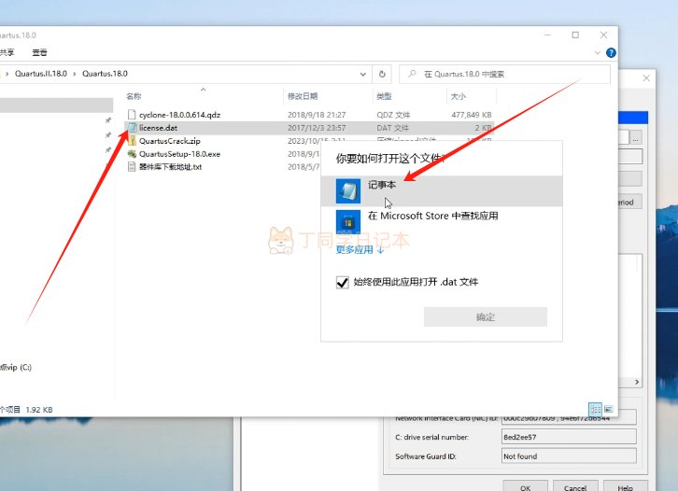678x491 pixels.
Task: Select the cyclone-18.0.0.614.qdz file icon
Action: click(x=132, y=115)
